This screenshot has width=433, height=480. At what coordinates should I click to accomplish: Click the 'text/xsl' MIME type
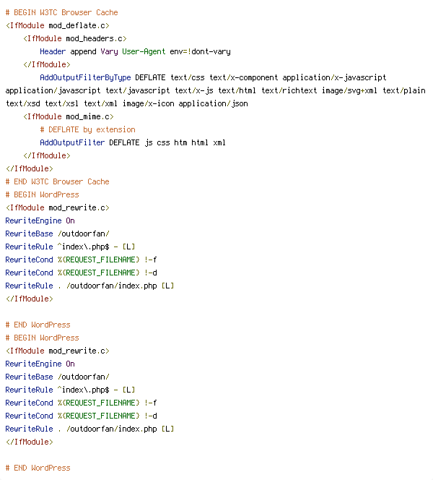(x=62, y=103)
